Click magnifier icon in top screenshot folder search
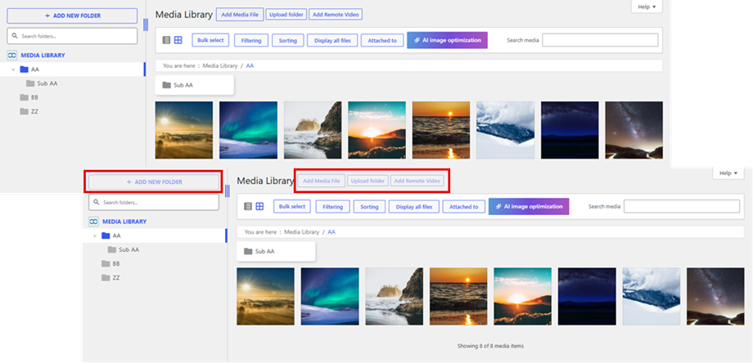This screenshot has height=363, width=753. [15, 36]
